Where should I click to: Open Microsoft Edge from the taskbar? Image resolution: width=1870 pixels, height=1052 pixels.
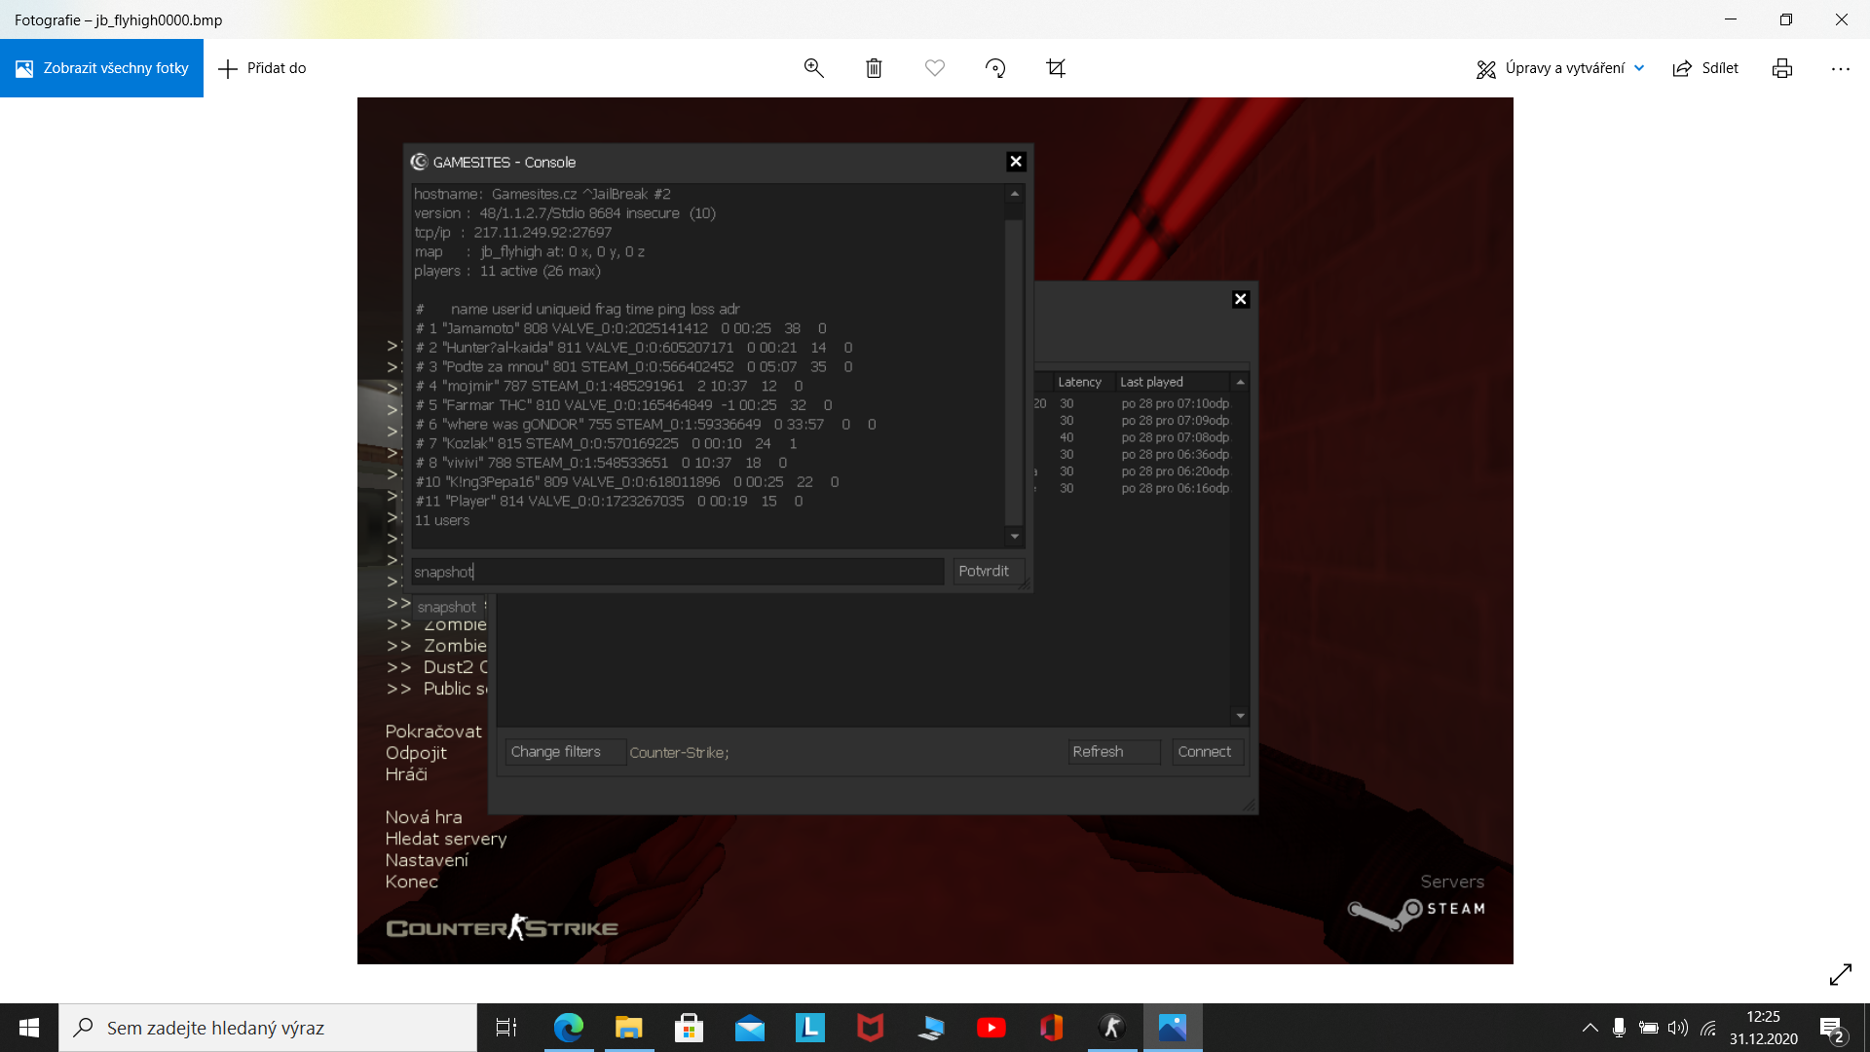click(568, 1028)
